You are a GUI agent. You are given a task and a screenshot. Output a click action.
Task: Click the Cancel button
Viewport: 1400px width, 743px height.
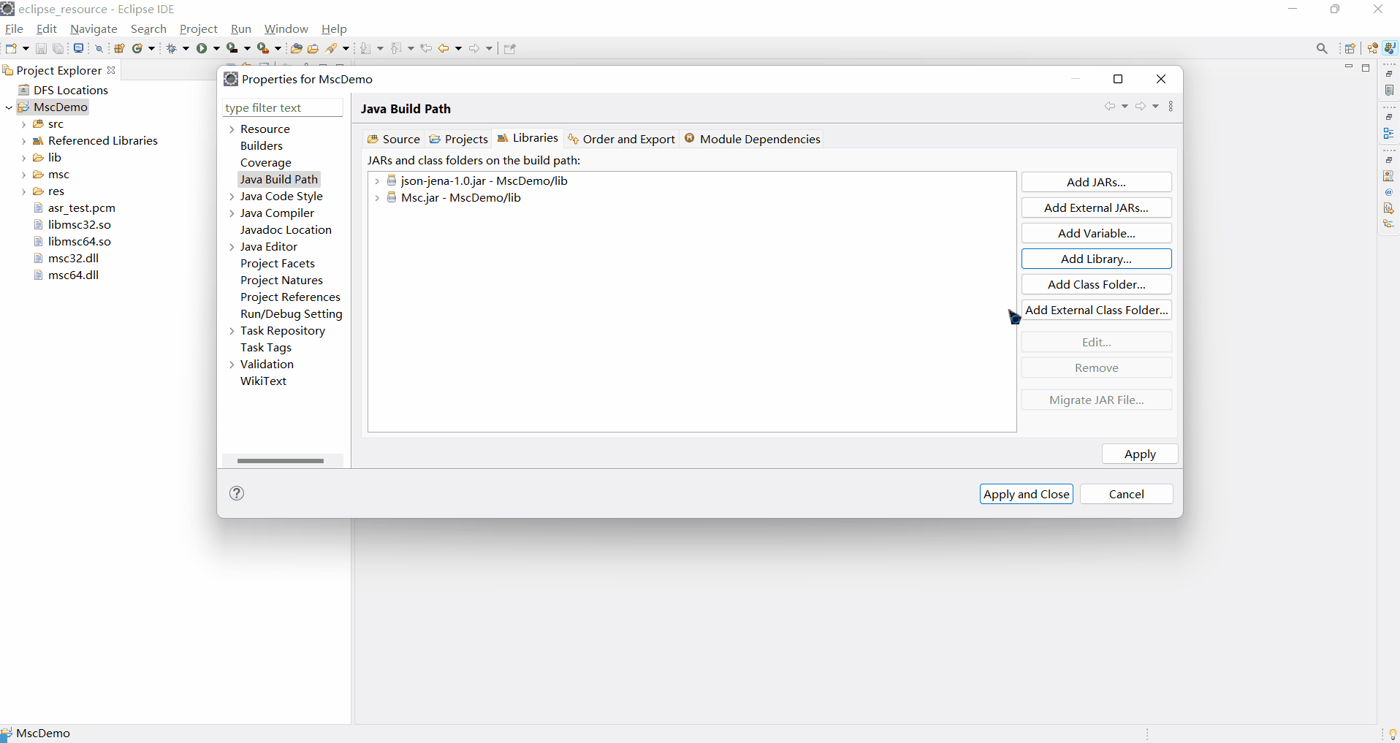coord(1126,494)
